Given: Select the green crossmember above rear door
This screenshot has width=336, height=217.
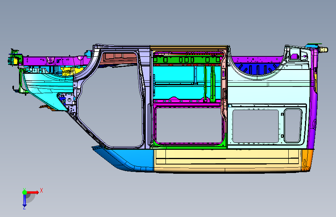Looking at the screenshot, I should tap(187, 59).
